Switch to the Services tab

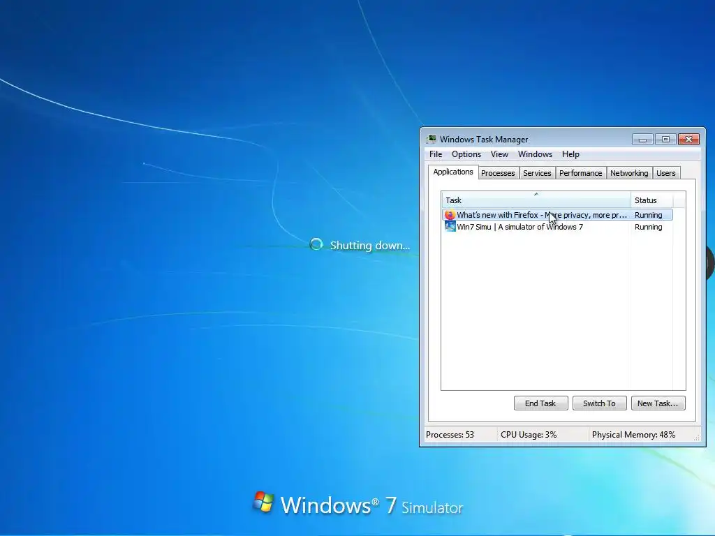point(537,173)
